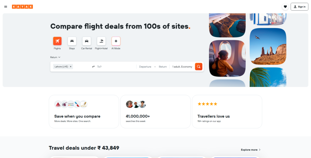The width and height of the screenshot is (311, 158).
Task: Expand the Return trip type dropdown
Action: (55, 57)
